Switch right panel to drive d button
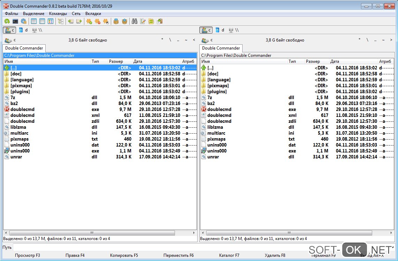 point(220,30)
